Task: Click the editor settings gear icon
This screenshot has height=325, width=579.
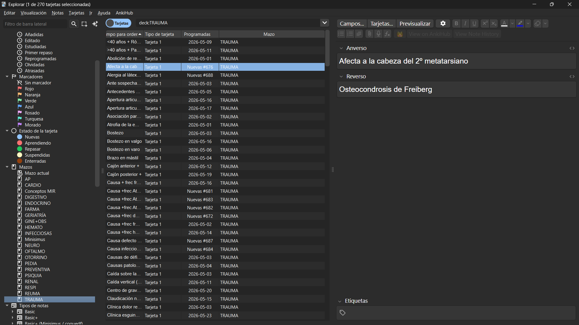Action: click(x=443, y=23)
